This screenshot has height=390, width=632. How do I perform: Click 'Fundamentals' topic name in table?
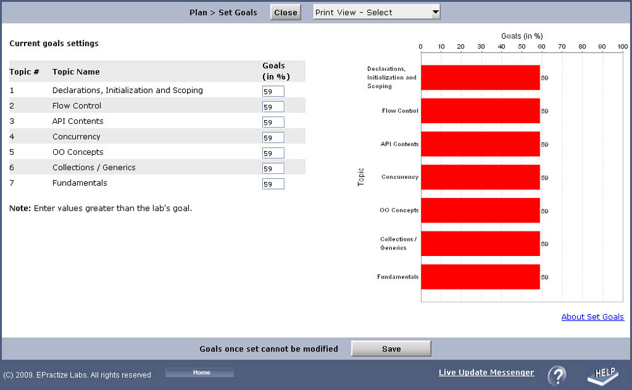80,183
